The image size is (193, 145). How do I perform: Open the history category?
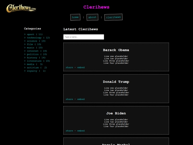click(35, 58)
